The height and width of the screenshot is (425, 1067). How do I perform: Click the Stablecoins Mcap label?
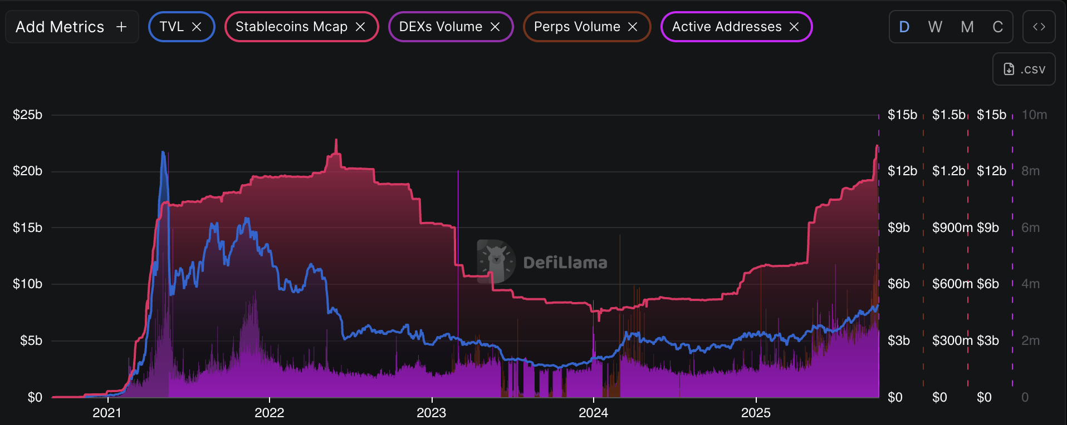291,27
